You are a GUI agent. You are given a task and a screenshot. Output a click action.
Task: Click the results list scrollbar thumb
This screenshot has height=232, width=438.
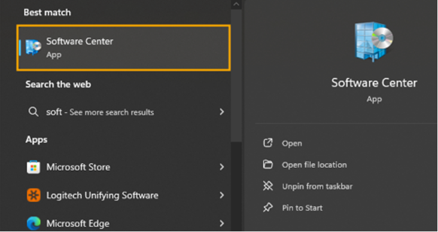[x=236, y=75]
